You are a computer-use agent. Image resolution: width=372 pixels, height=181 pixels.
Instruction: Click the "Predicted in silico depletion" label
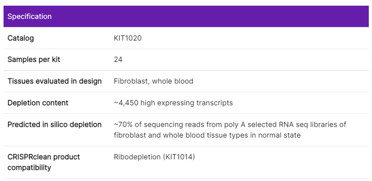click(x=54, y=124)
